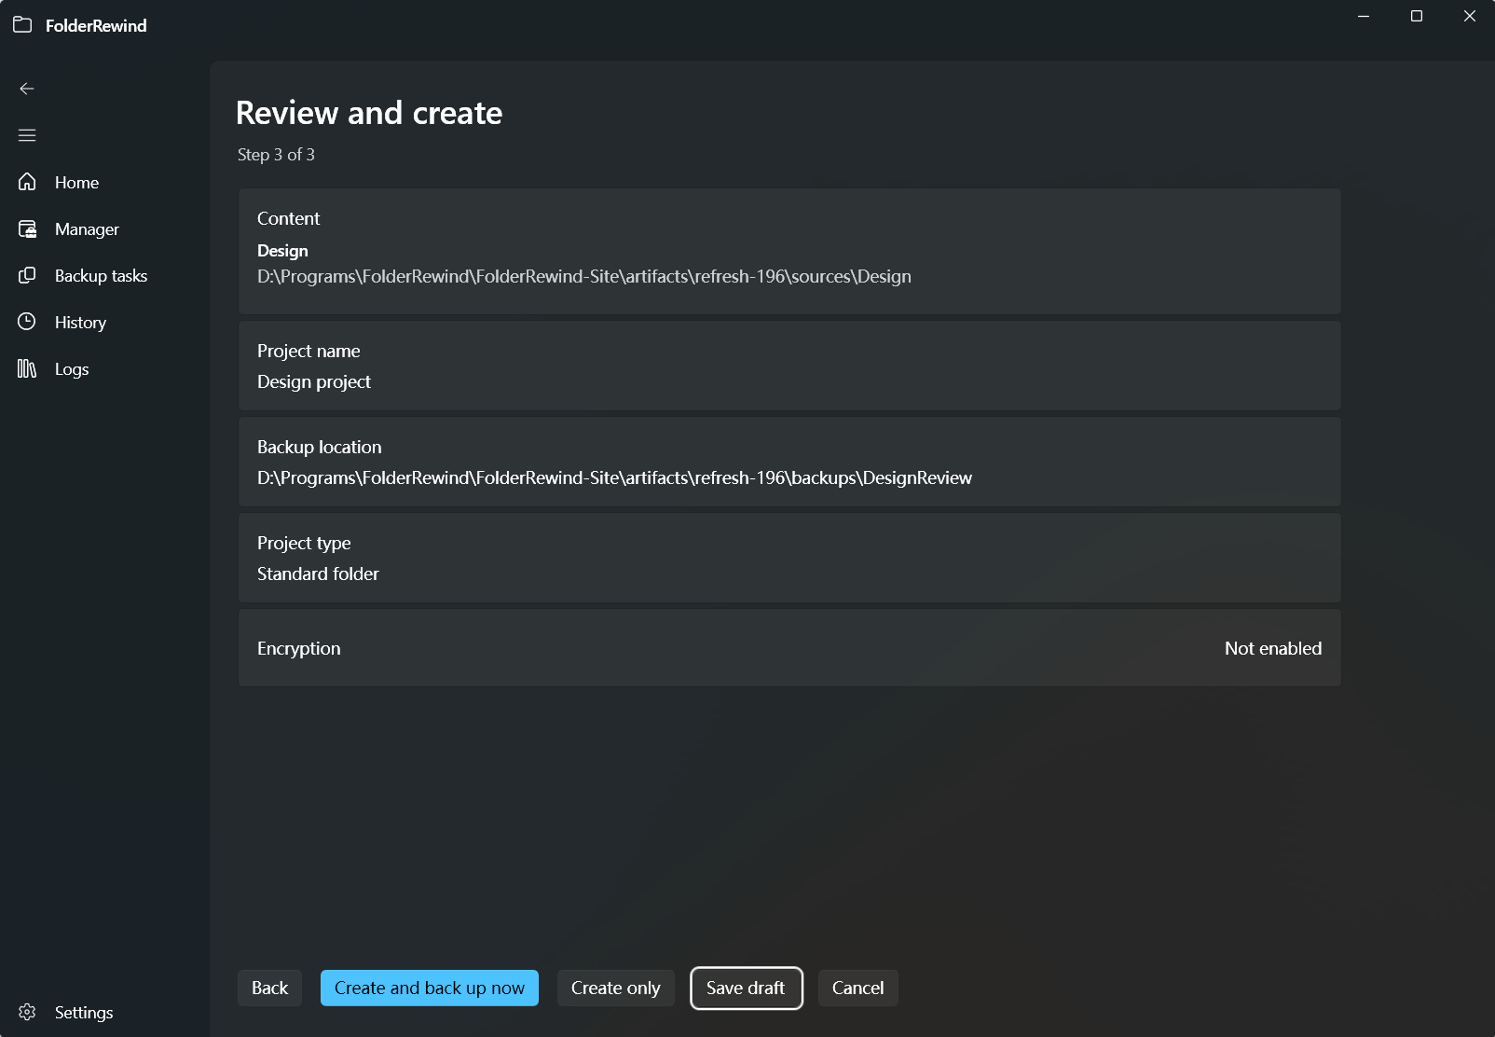Go to Manager section
This screenshot has height=1037, width=1495.
pos(104,229)
